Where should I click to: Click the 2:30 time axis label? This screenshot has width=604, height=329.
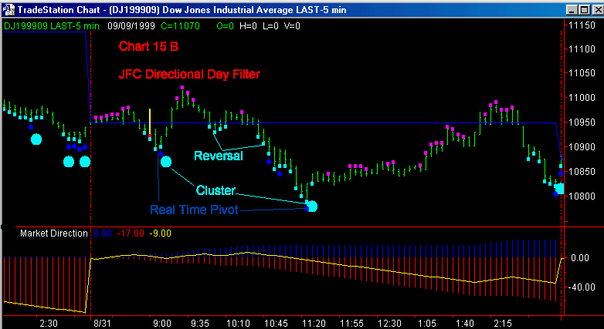click(x=48, y=324)
